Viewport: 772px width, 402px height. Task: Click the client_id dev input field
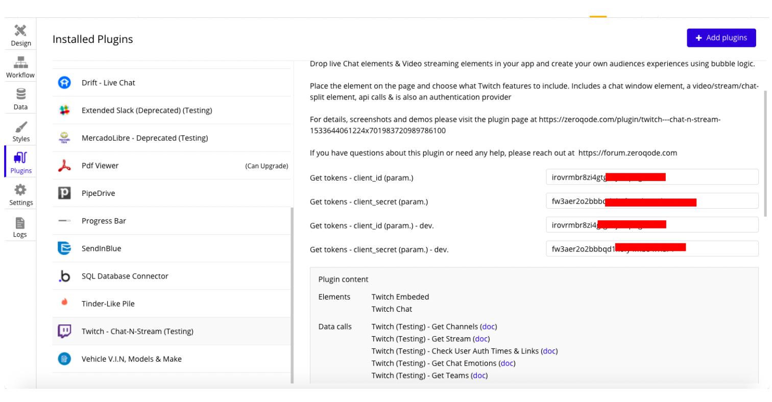tap(652, 224)
